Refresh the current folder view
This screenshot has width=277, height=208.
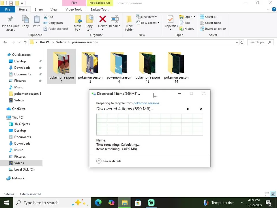pos(242,42)
